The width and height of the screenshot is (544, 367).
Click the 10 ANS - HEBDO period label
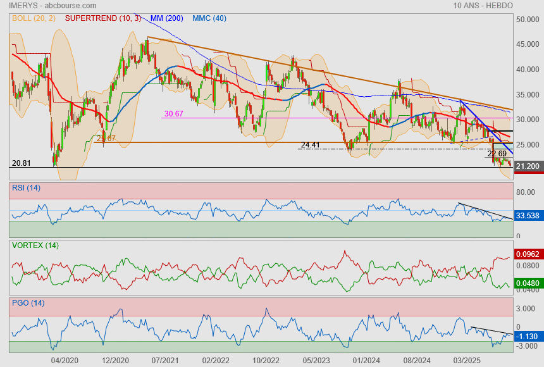483,6
